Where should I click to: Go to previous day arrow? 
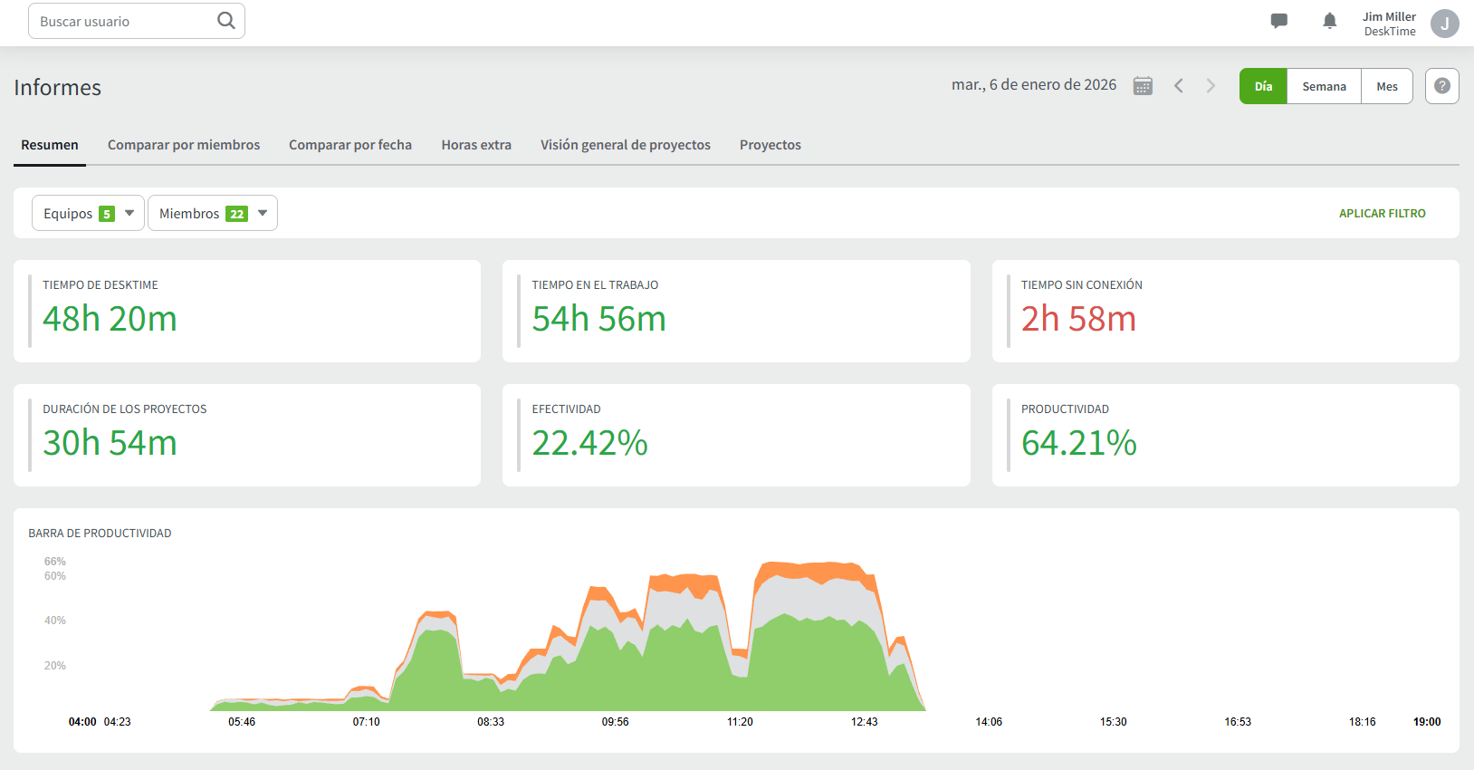(1179, 86)
